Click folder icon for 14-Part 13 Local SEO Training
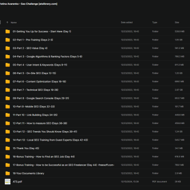Screen dimensions: 190x190 8,140
